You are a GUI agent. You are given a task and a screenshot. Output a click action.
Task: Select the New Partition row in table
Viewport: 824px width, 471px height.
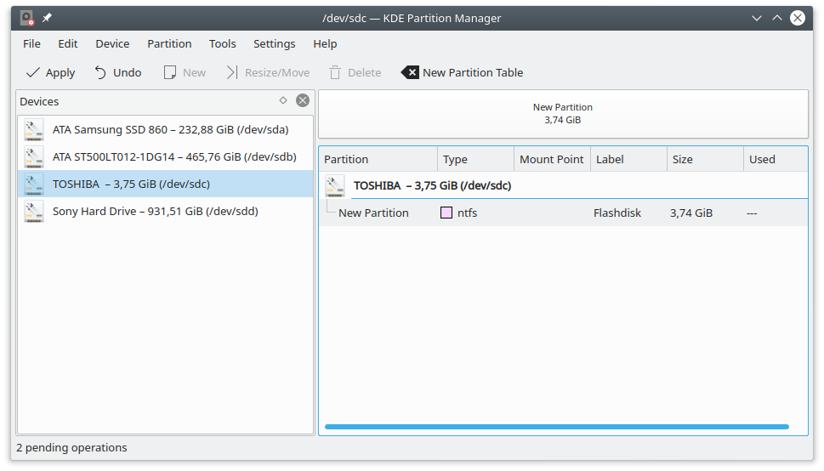coord(373,213)
